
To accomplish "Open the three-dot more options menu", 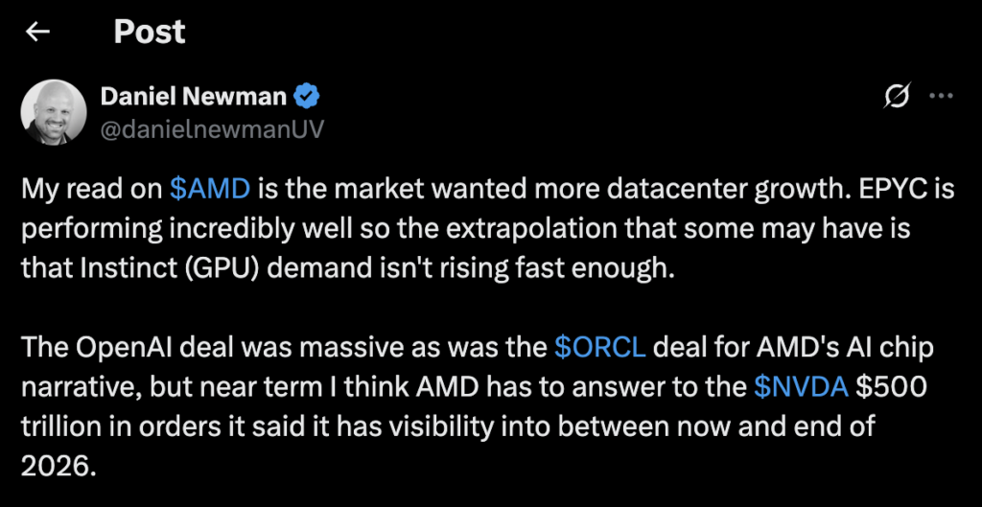I will (943, 96).
